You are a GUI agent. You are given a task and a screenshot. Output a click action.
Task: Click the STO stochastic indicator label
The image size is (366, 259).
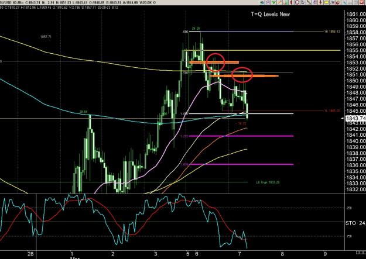click(351, 223)
